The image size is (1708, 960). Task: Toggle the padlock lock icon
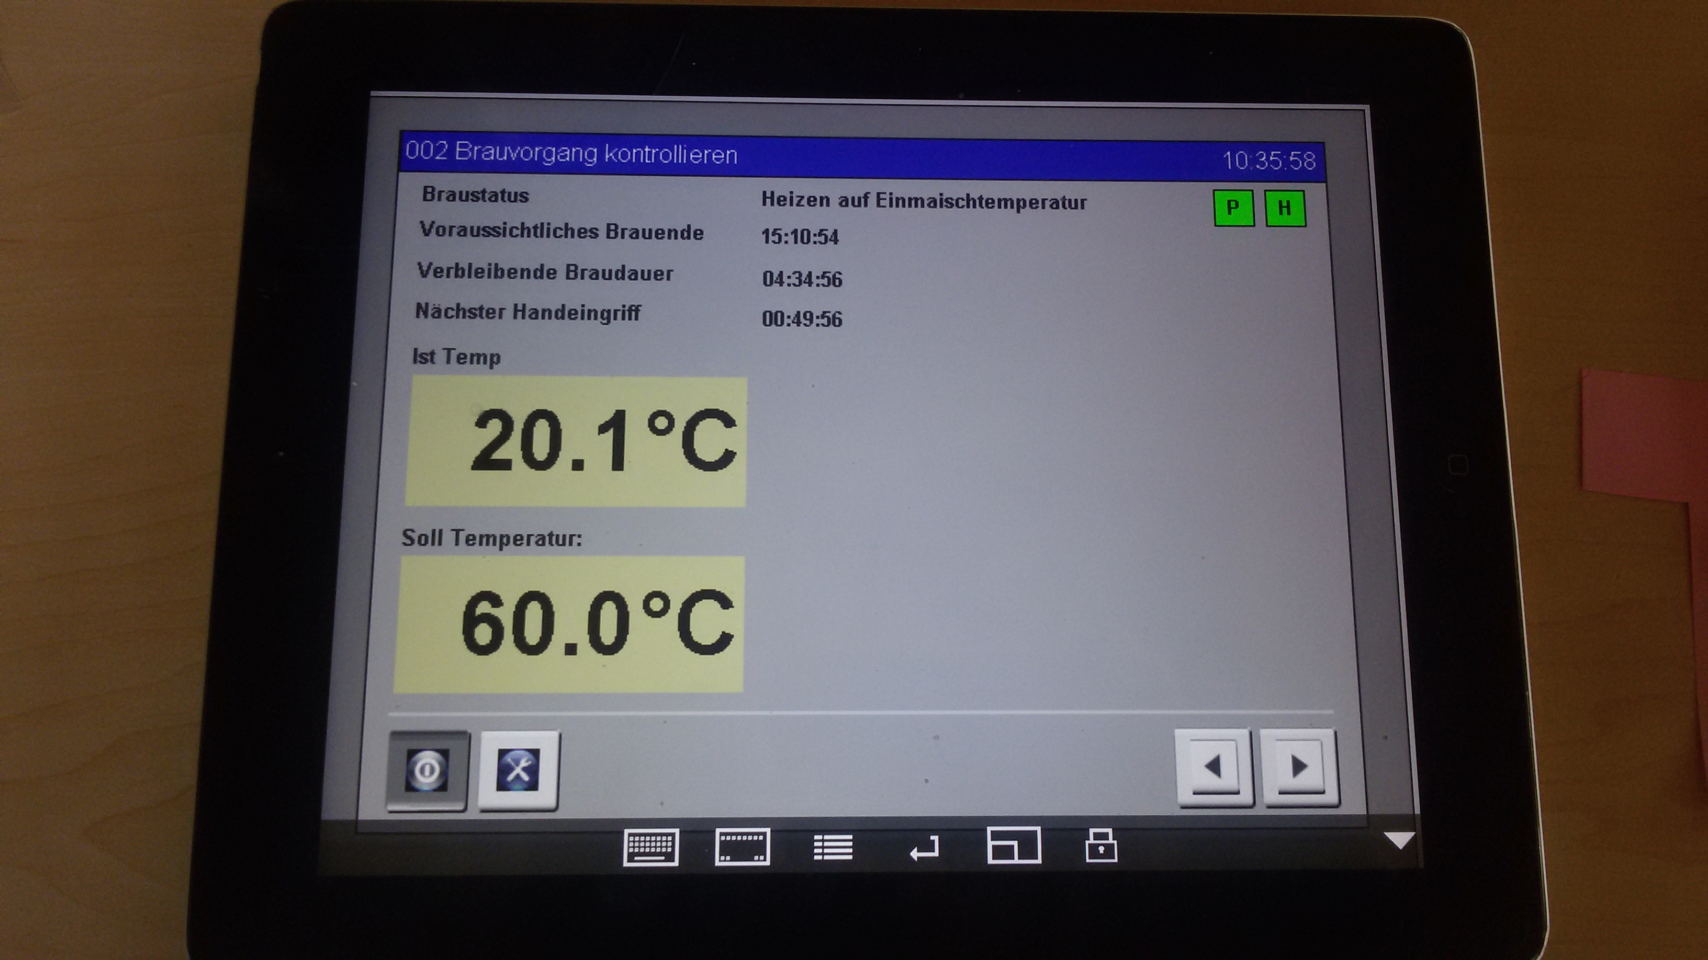[x=1100, y=846]
